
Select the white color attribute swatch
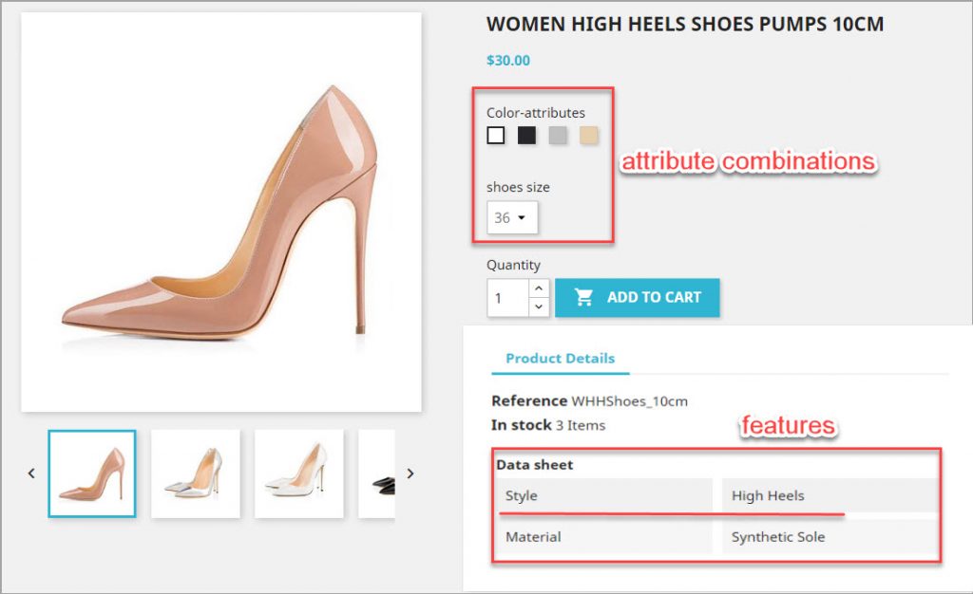(495, 135)
